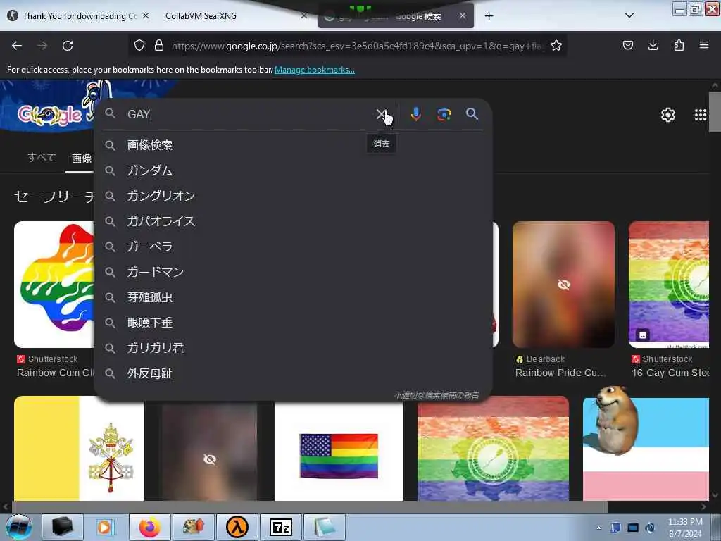Open 7-Zip from the taskbar
721x541 pixels.
click(x=281, y=527)
